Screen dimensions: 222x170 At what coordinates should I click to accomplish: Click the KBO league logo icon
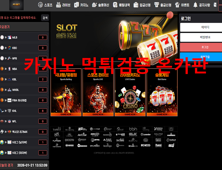point(9,48)
